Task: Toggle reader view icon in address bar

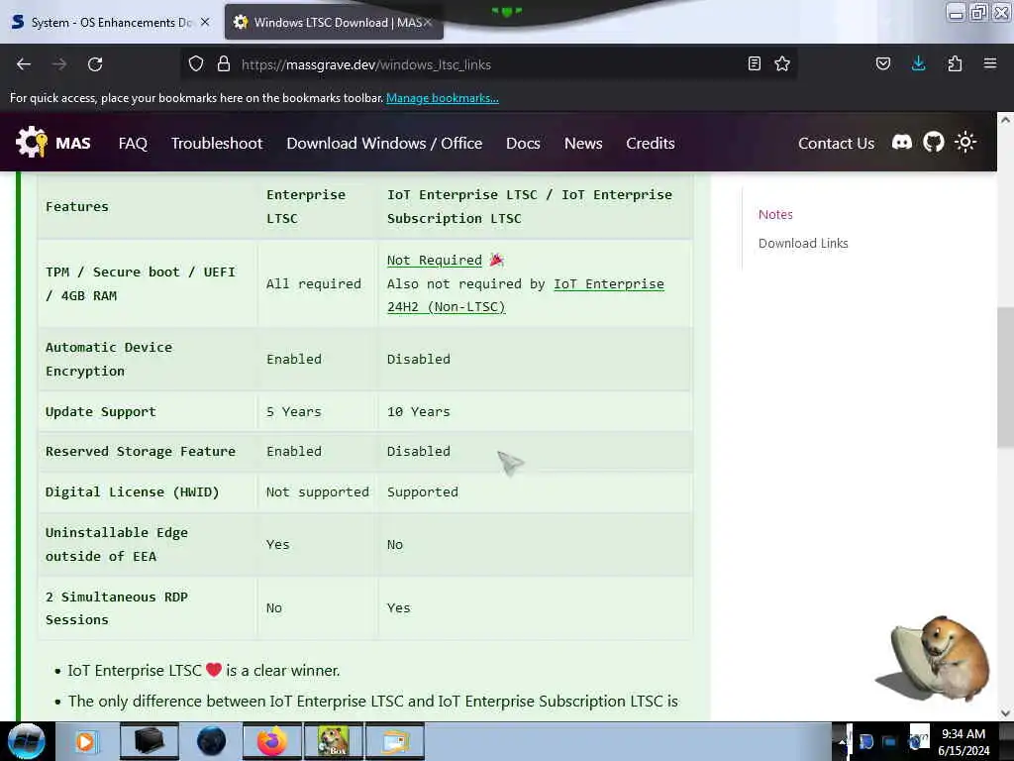Action: coord(754,63)
